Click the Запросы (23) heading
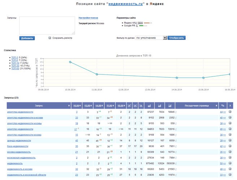 (11, 98)
